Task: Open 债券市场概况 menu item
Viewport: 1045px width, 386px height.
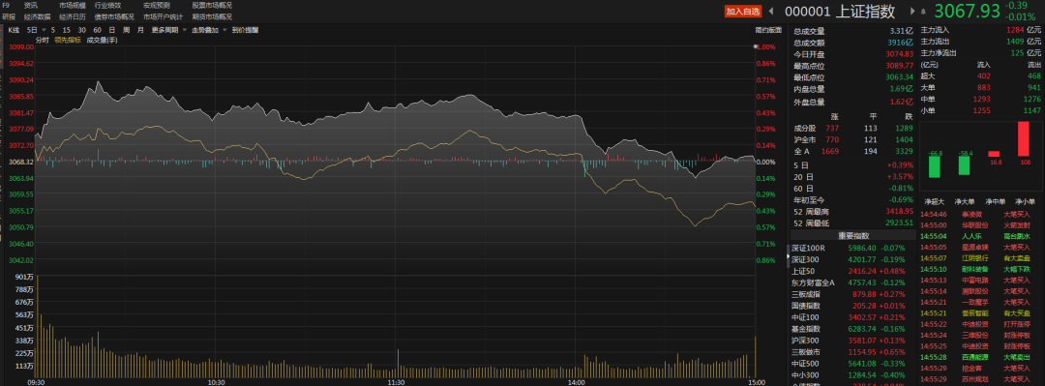Action: point(114,16)
